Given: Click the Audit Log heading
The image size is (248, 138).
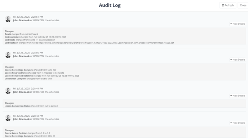Looking at the screenshot, I should coord(110,5).
